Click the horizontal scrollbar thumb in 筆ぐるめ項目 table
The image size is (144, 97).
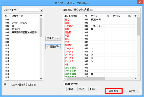click(86, 79)
